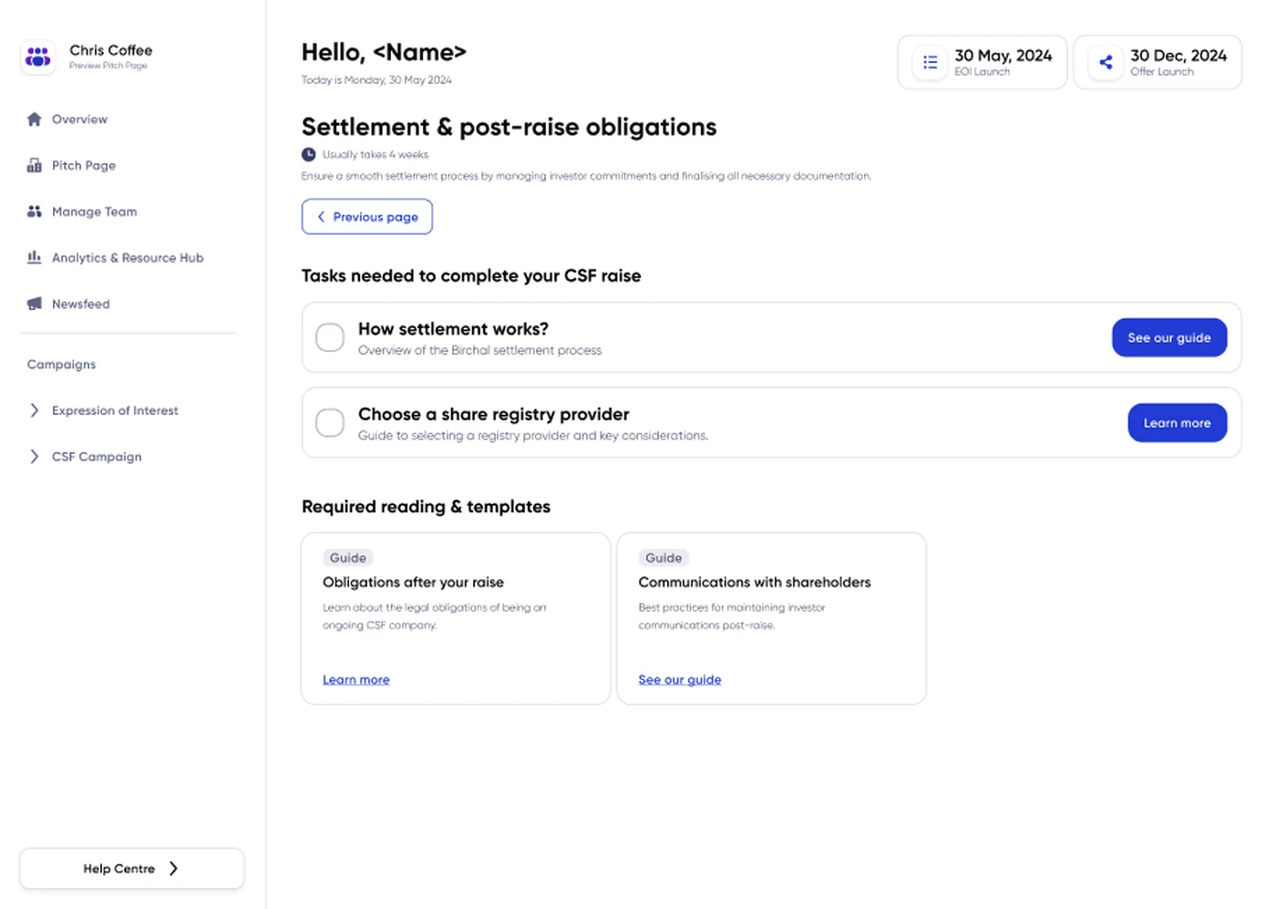
Task: Click the 'Campaigns' section label
Action: [x=61, y=364]
